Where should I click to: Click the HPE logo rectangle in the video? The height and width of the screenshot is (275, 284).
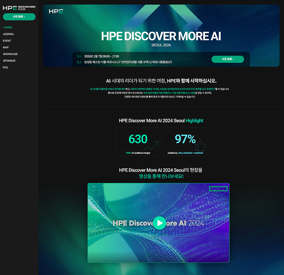[x=218, y=189]
